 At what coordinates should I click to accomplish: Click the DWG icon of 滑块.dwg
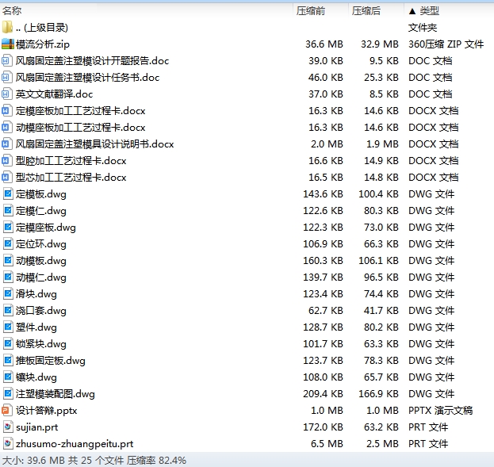8,293
